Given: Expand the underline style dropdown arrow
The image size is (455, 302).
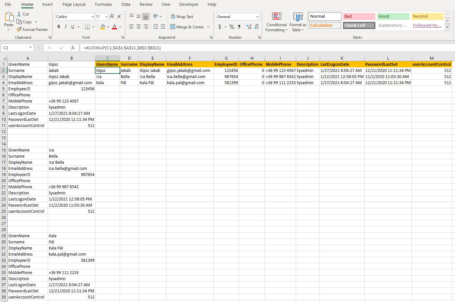Looking at the screenshot, I should point(78,27).
